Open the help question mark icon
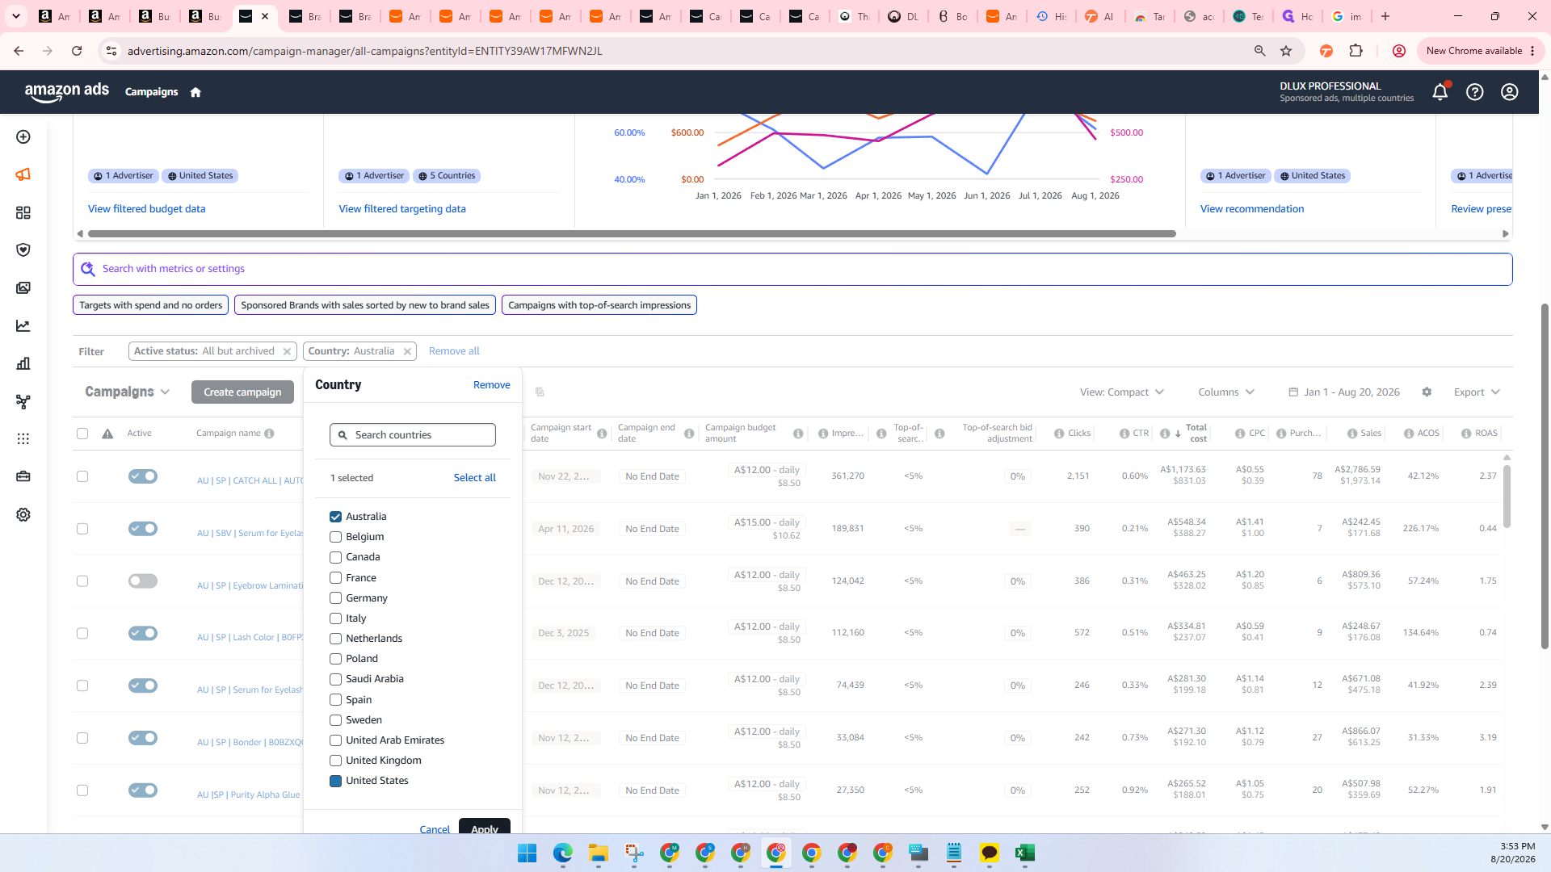 (x=1475, y=92)
